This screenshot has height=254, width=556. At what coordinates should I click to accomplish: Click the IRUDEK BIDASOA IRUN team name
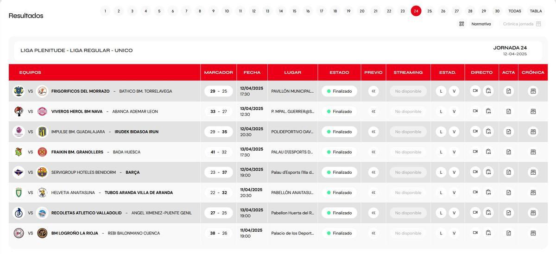(137, 132)
